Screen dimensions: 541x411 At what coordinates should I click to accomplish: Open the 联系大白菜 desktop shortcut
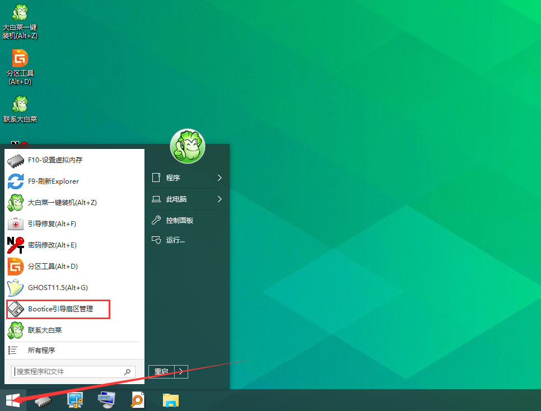pos(20,109)
